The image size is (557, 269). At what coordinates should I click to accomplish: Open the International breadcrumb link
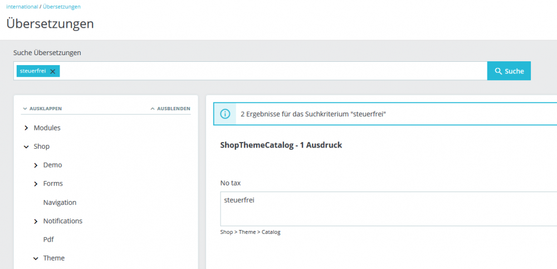click(x=22, y=7)
